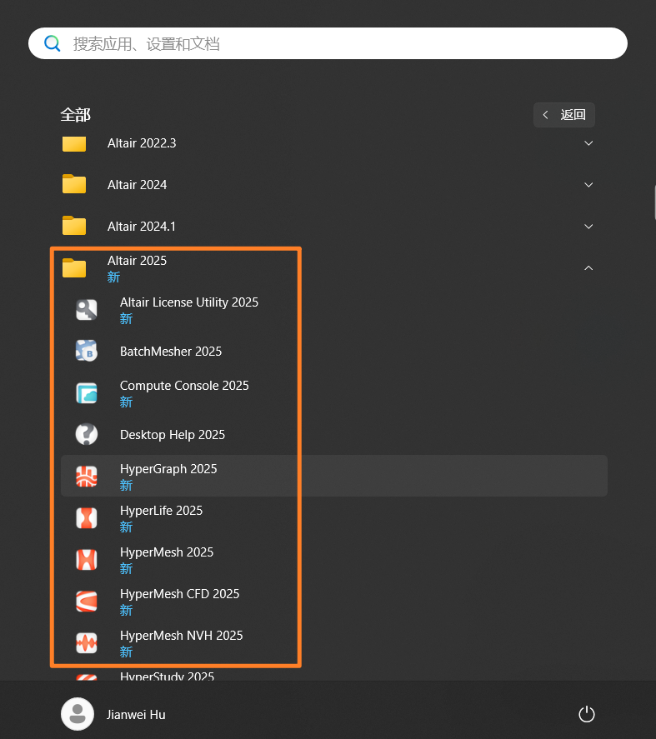The width and height of the screenshot is (656, 739).
Task: Open the power options button
Action: [587, 714]
